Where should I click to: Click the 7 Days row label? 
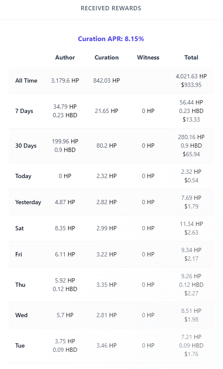24,111
